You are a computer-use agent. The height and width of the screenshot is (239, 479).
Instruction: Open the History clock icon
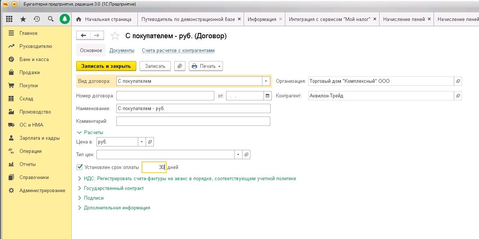[x=37, y=19]
